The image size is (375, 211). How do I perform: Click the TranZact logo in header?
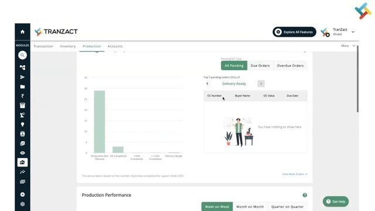point(56,32)
